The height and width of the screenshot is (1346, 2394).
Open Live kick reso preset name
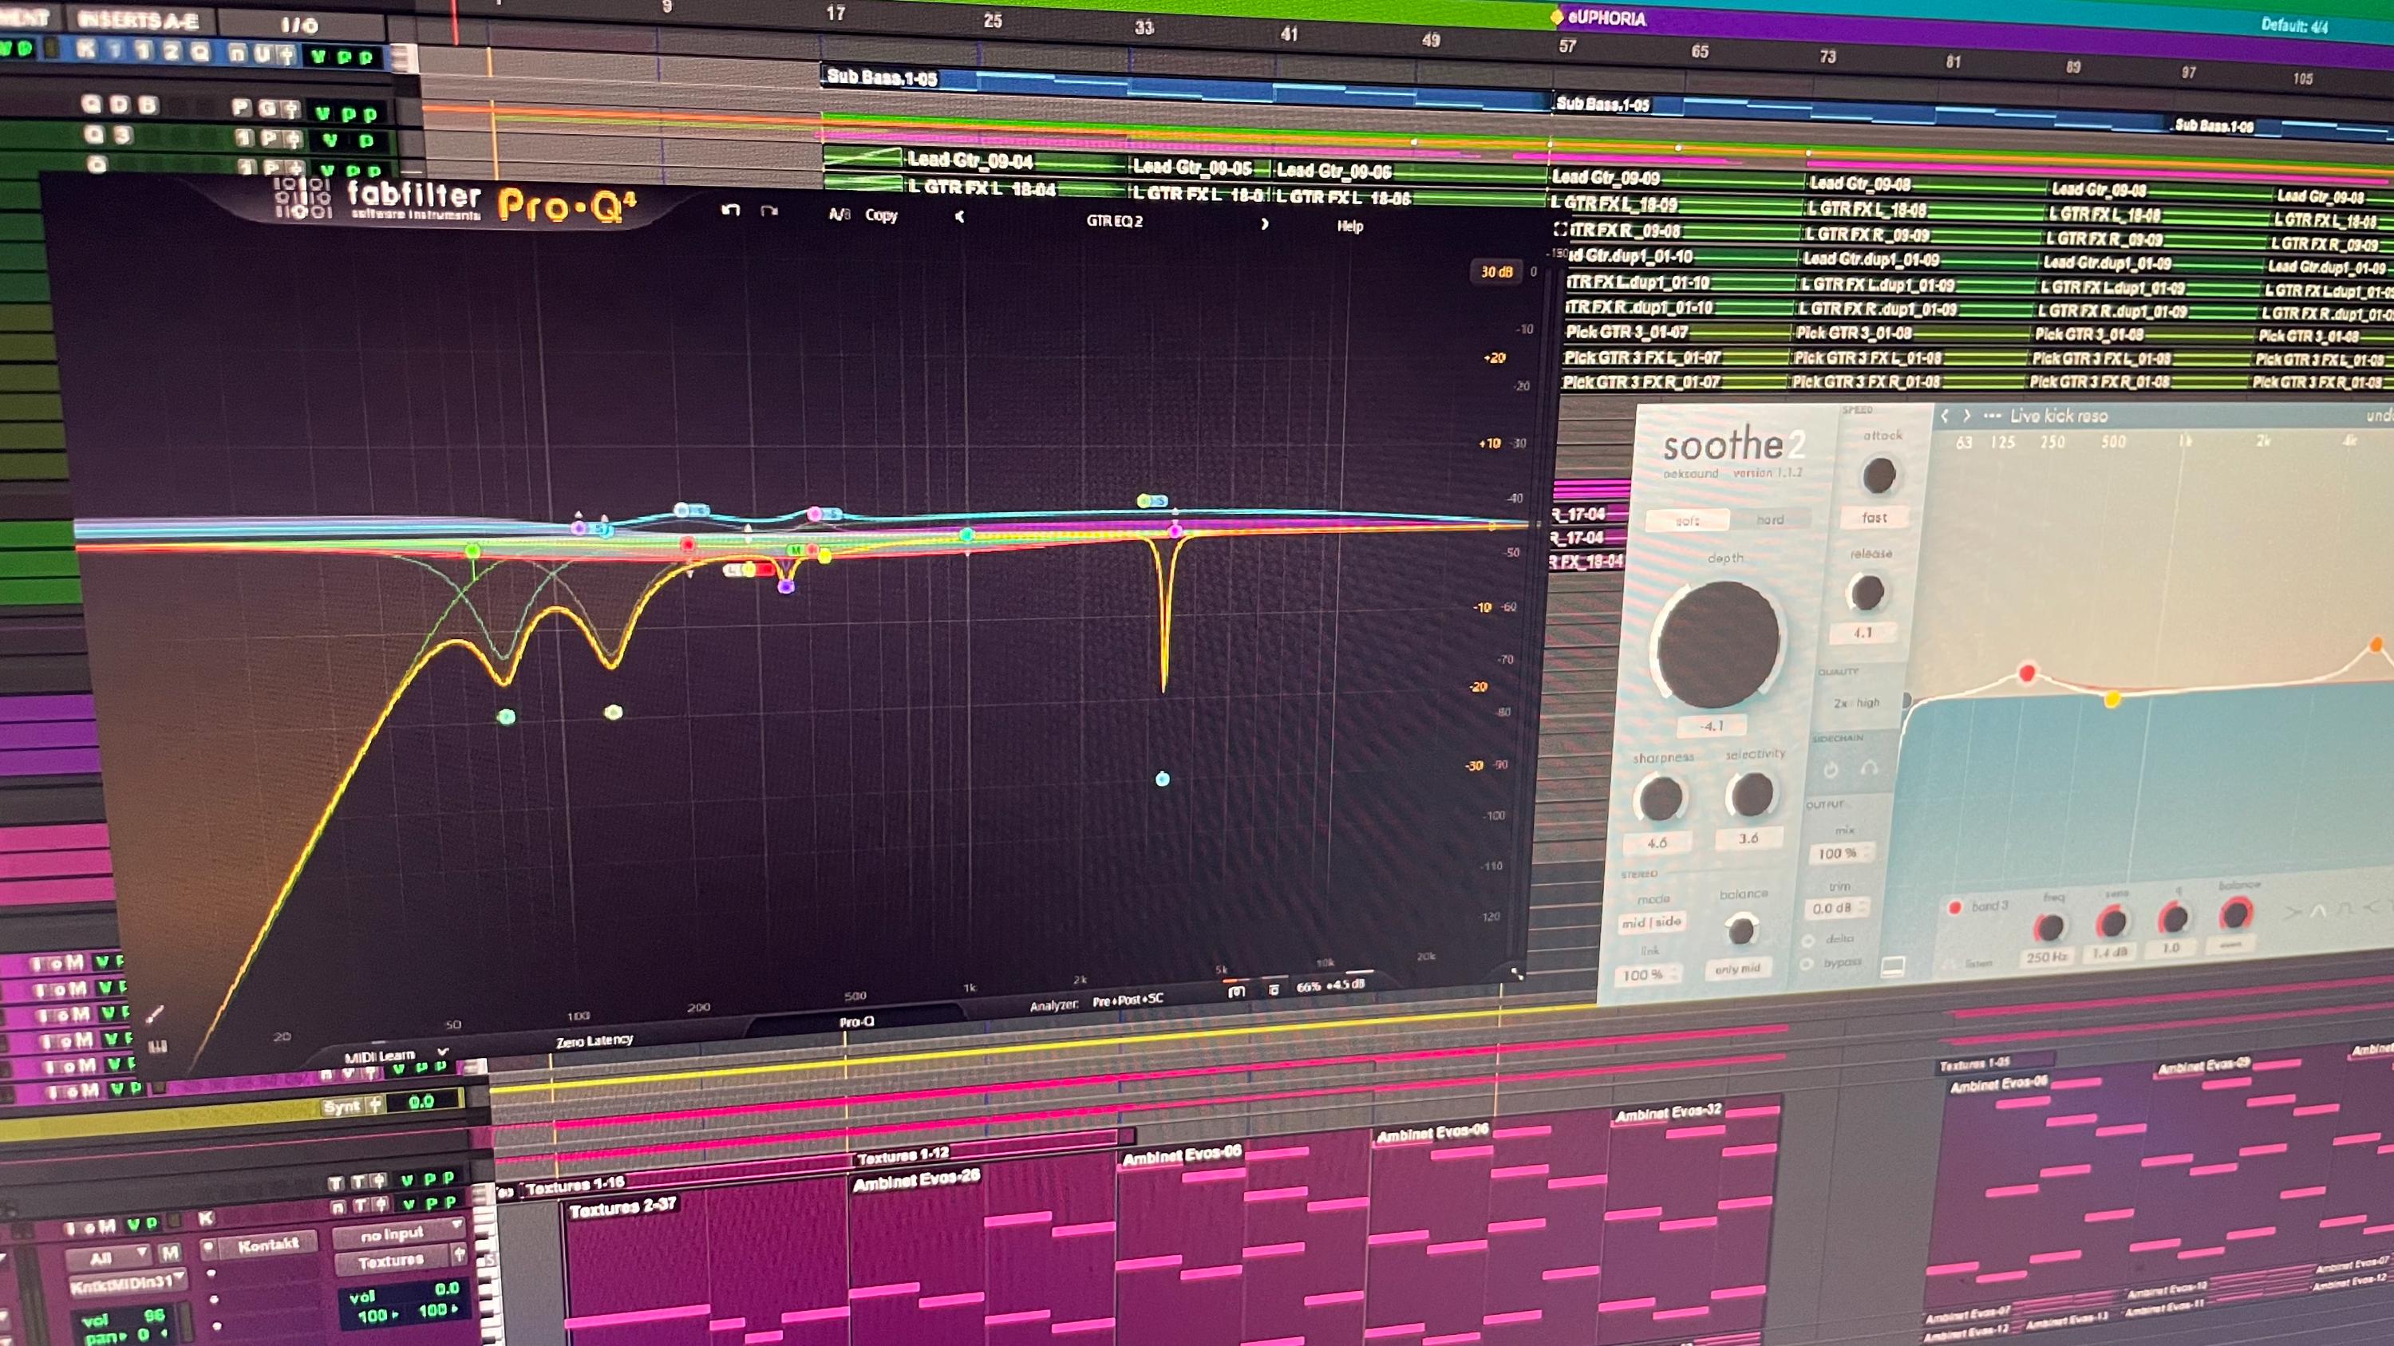[2059, 416]
